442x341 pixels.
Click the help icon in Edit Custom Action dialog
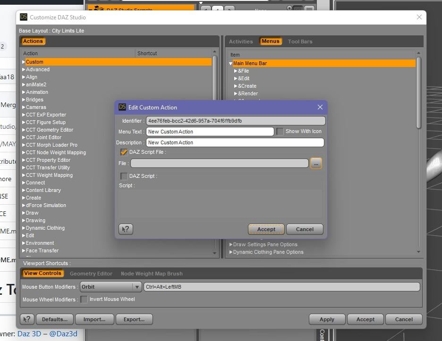pyautogui.click(x=126, y=229)
